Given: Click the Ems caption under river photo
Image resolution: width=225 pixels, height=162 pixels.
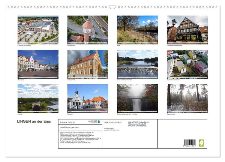Looking at the screenshot, I should point(118,46).
